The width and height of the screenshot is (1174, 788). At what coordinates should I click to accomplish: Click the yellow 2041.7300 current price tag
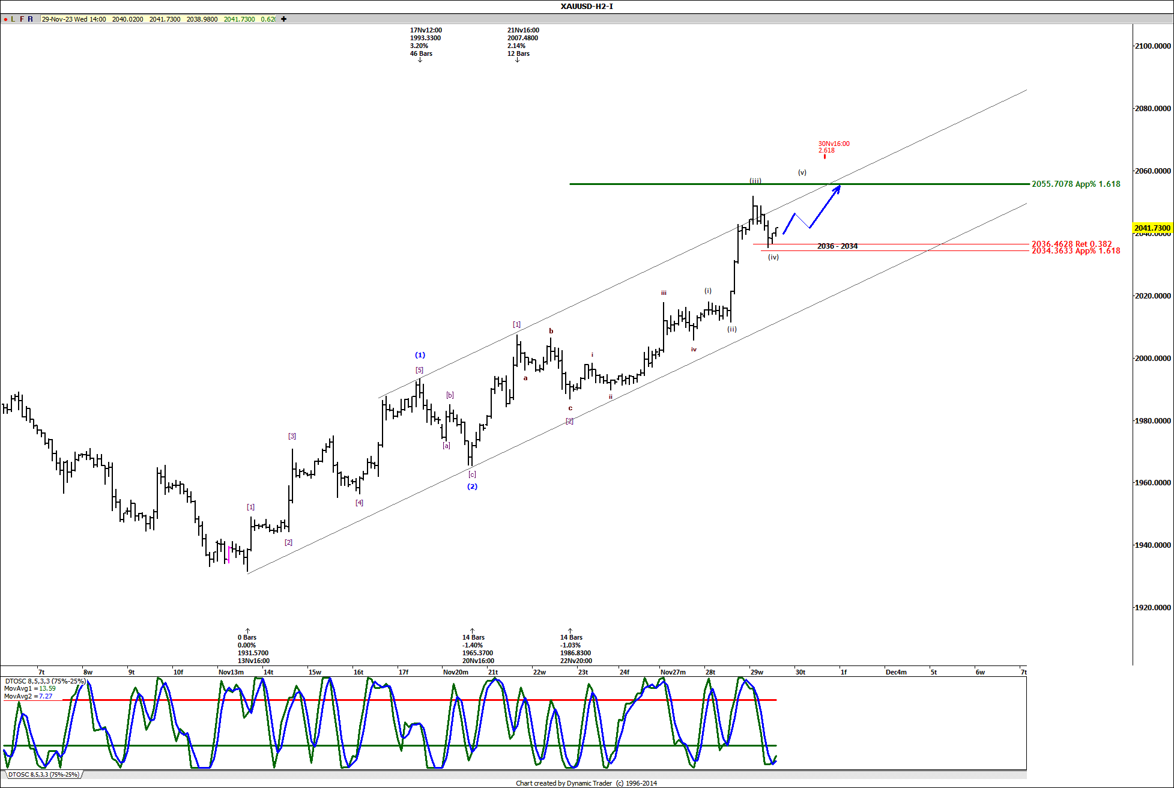1152,228
